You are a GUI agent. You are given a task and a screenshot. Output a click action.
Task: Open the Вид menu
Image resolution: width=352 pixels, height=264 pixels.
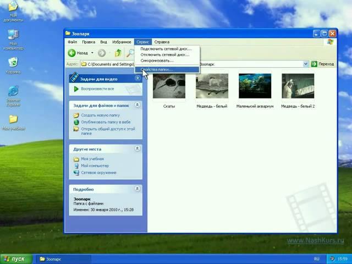103,42
